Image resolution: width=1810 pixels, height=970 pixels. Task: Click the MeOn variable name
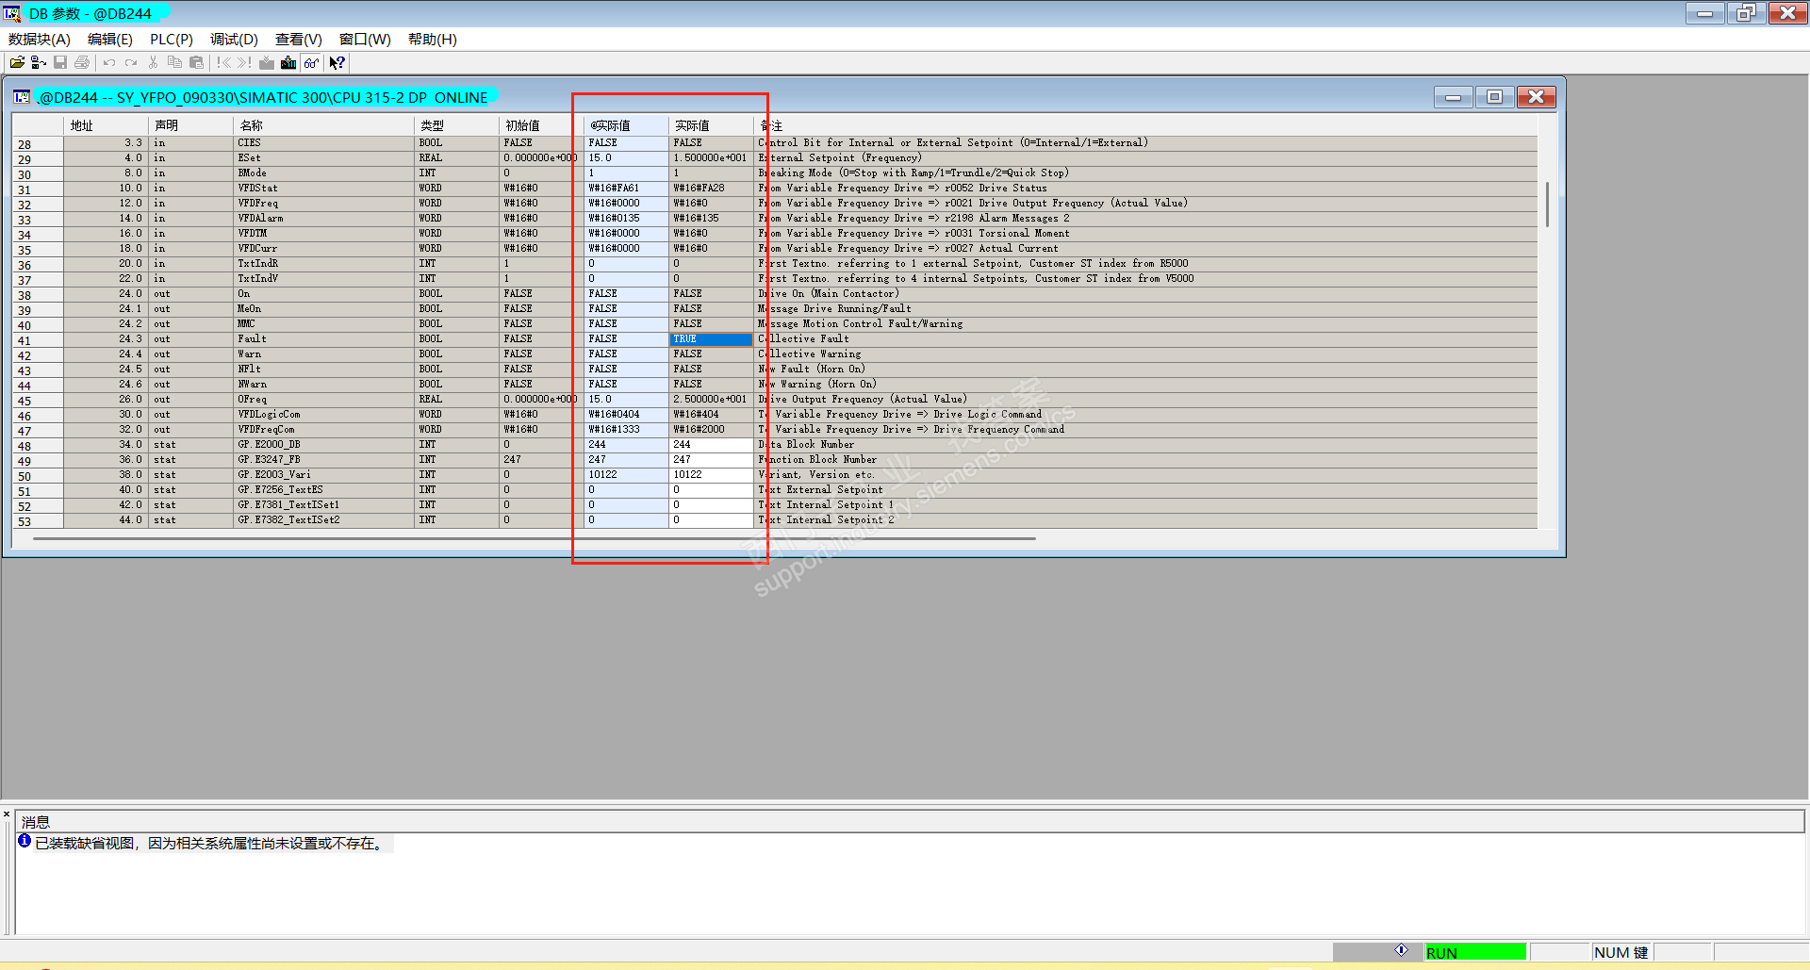[249, 309]
